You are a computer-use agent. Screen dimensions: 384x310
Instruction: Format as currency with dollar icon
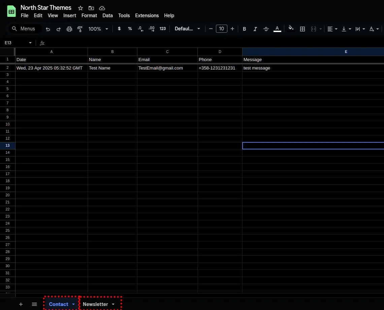pos(119,29)
